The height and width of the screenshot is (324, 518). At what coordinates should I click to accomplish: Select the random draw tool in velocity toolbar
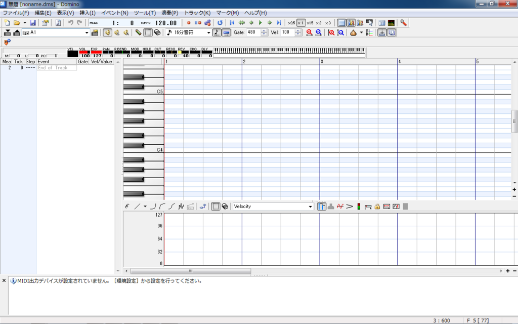point(181,207)
